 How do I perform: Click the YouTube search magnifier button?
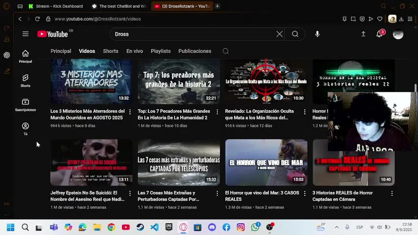point(295,34)
